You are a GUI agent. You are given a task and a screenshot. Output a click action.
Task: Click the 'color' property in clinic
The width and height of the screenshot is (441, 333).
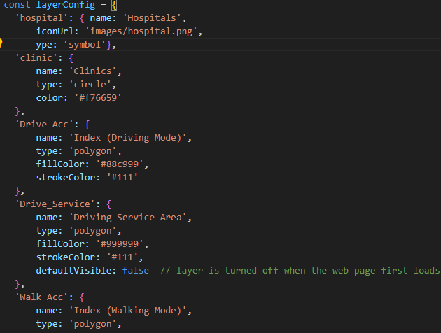tap(50, 98)
